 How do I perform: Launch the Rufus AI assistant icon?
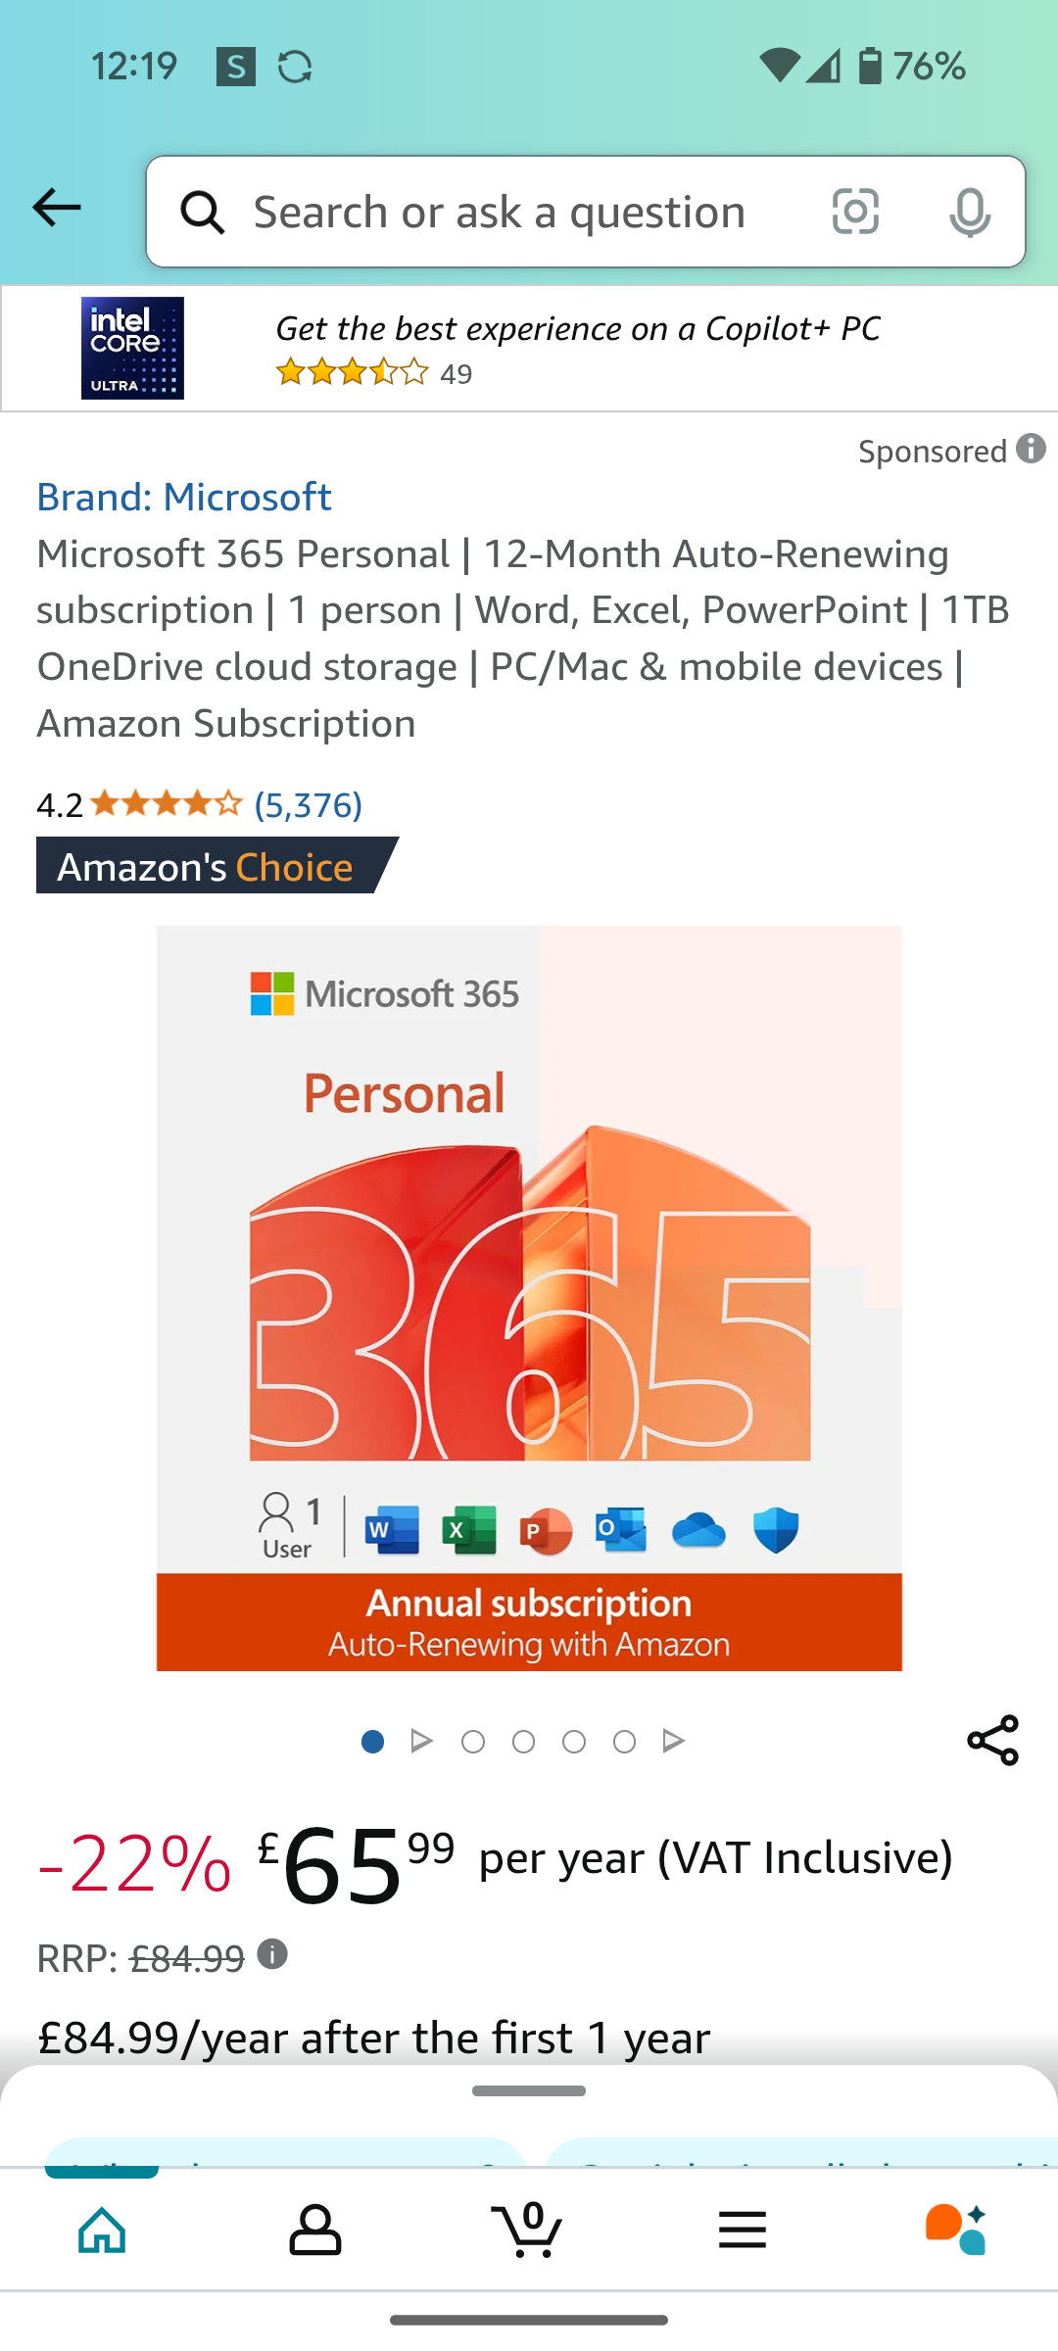point(955,2231)
